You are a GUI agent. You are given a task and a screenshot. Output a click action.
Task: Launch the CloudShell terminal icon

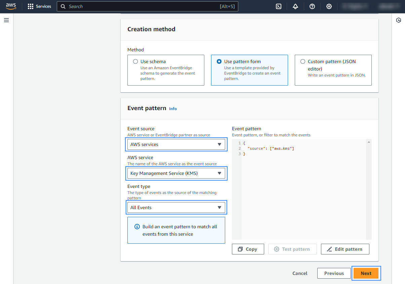coord(278,6)
